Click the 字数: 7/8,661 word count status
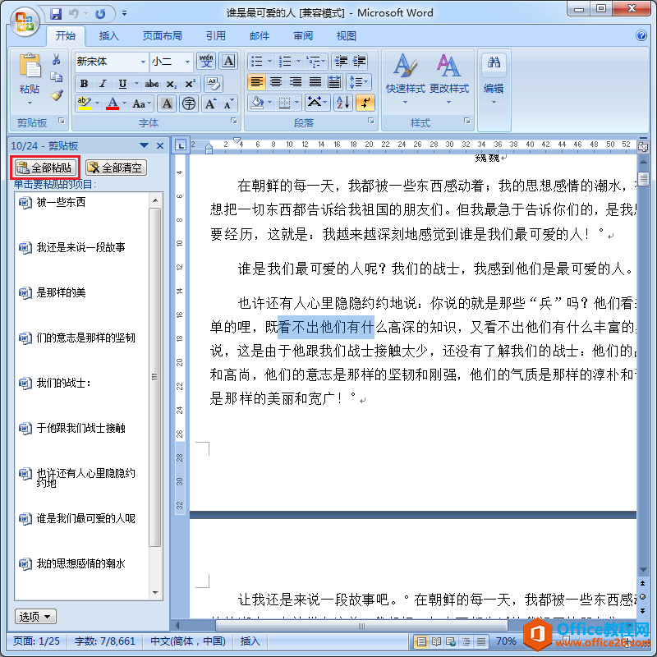 click(x=105, y=641)
